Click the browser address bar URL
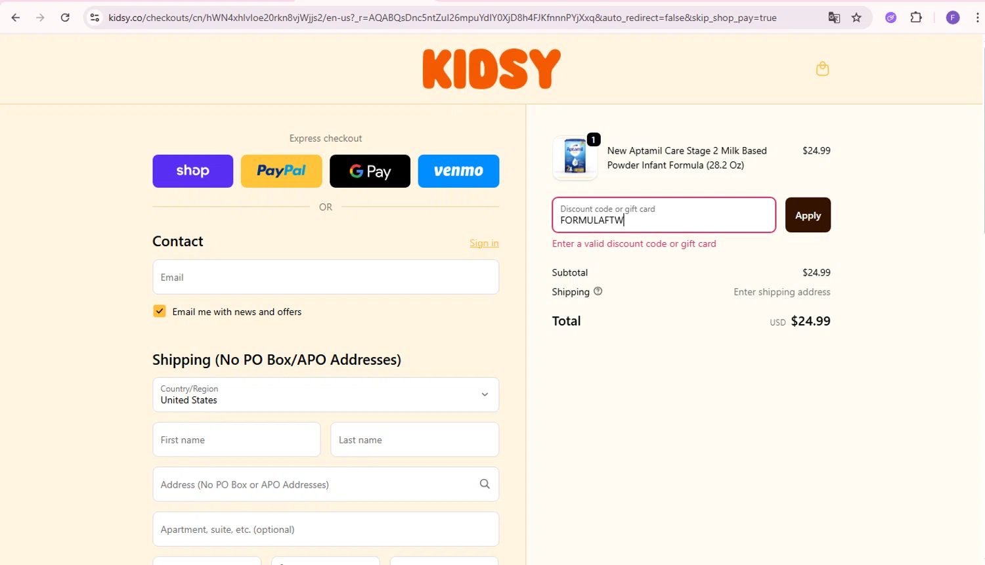Viewport: 985px width, 565px height. coord(443,18)
